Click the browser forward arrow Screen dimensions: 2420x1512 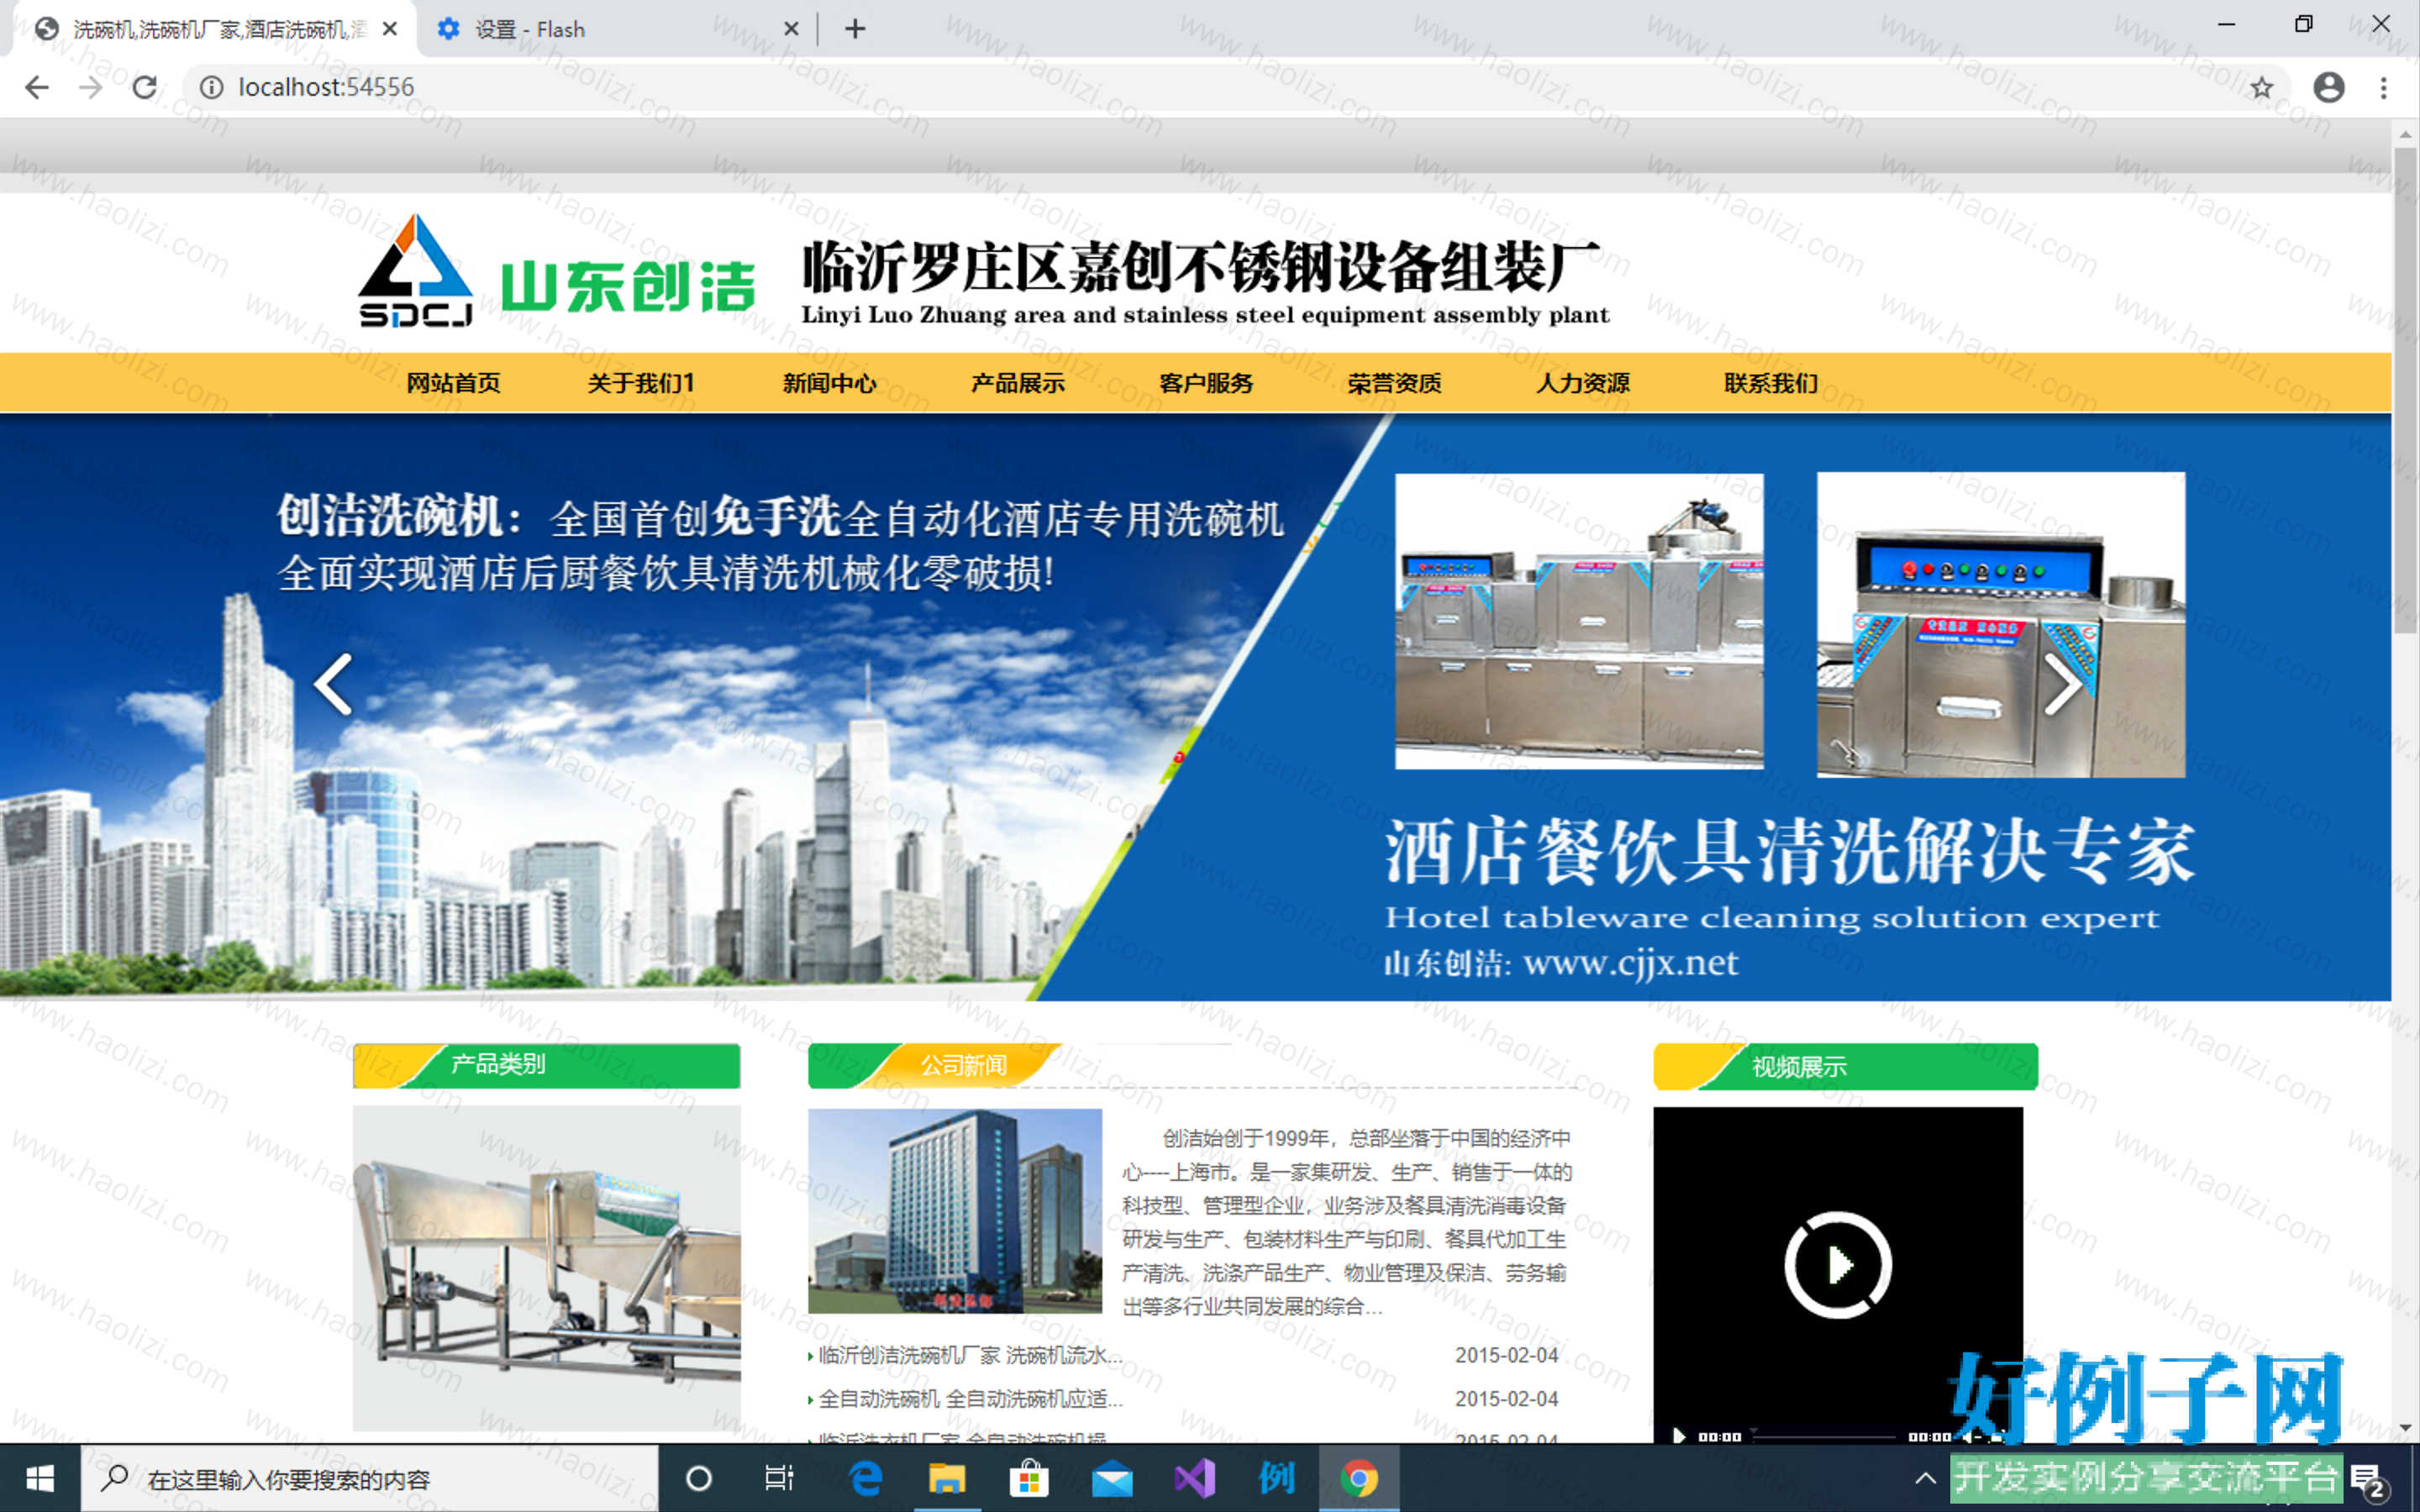point(91,88)
